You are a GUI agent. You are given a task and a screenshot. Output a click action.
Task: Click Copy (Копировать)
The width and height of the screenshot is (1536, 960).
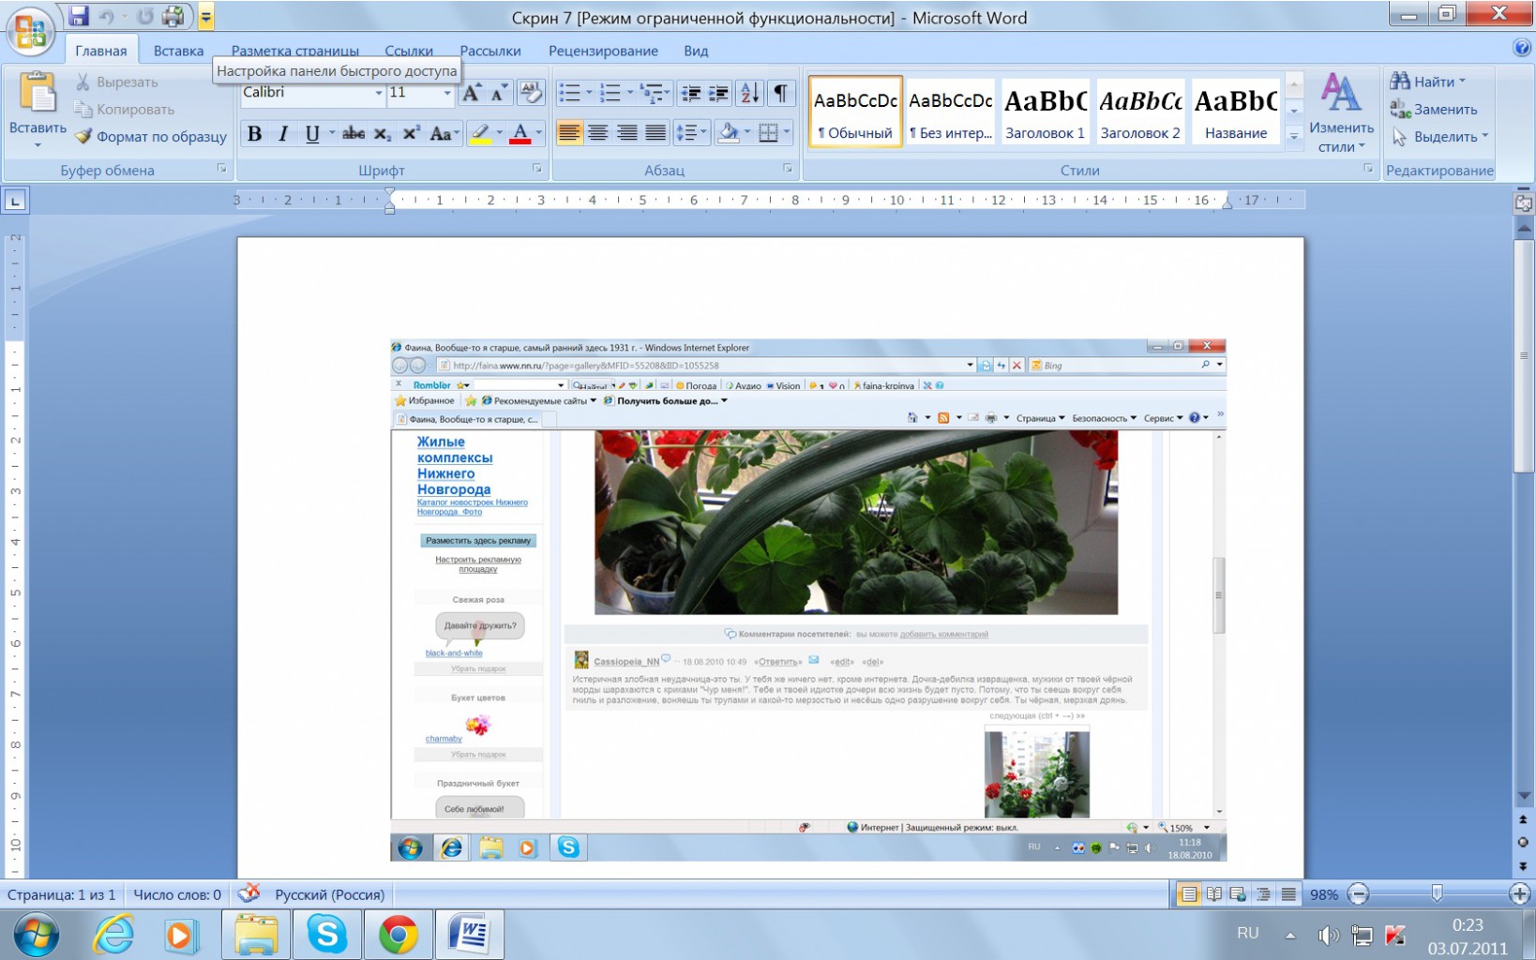124,110
